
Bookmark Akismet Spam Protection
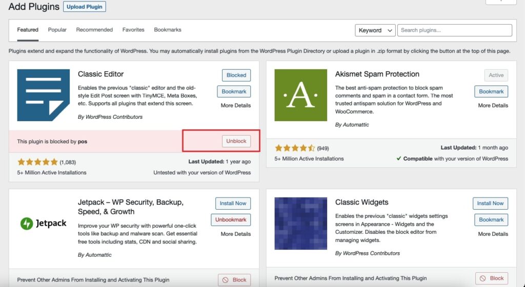pyautogui.click(x=491, y=92)
